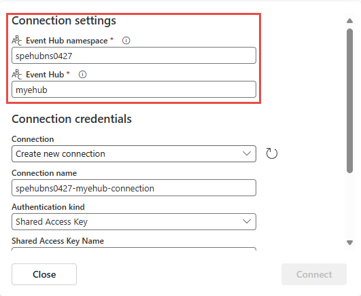This screenshot has height=296, width=361.
Task: Click the Shared Access Key Name field
Action: pos(134,248)
